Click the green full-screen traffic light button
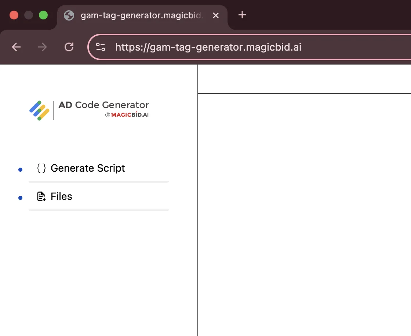411x336 pixels. tap(43, 15)
